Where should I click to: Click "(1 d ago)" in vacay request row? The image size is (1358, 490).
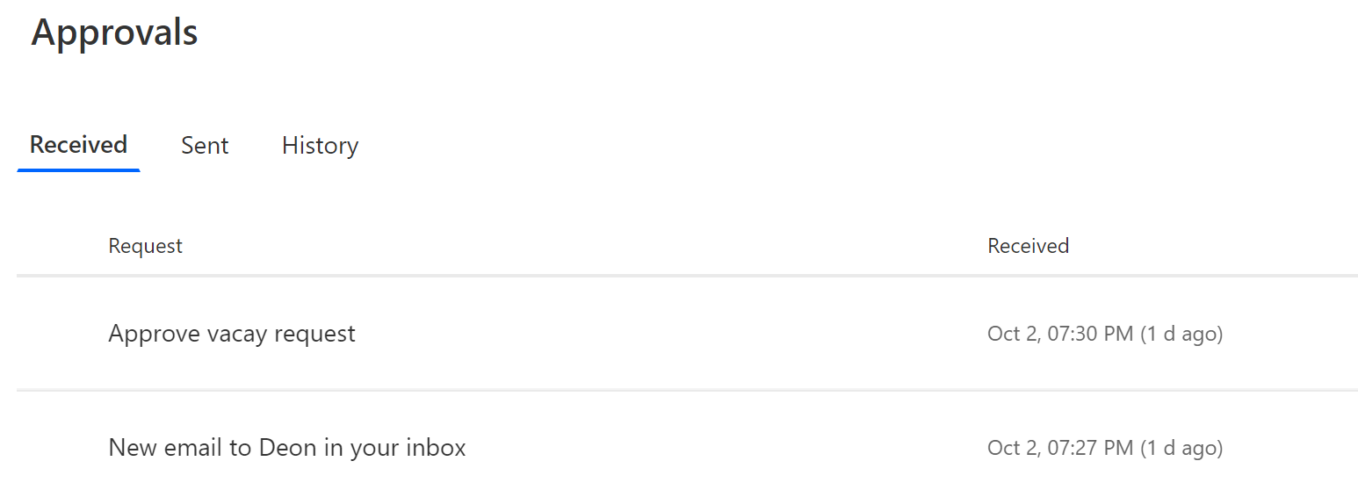[x=1181, y=334]
